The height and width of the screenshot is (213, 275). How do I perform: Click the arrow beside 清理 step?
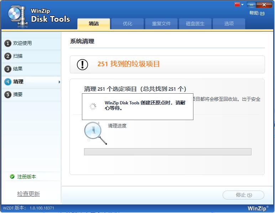59,82
